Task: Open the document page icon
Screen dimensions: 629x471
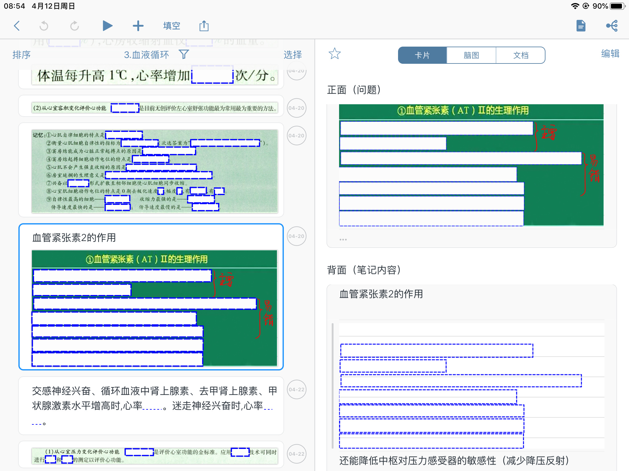Action: coord(581,26)
